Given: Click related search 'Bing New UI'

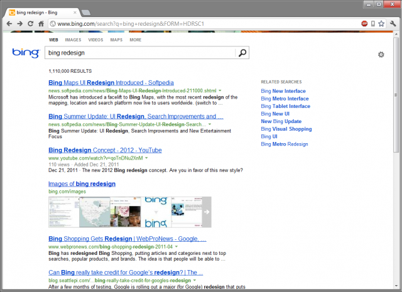Looking at the screenshot, I should point(275,114).
